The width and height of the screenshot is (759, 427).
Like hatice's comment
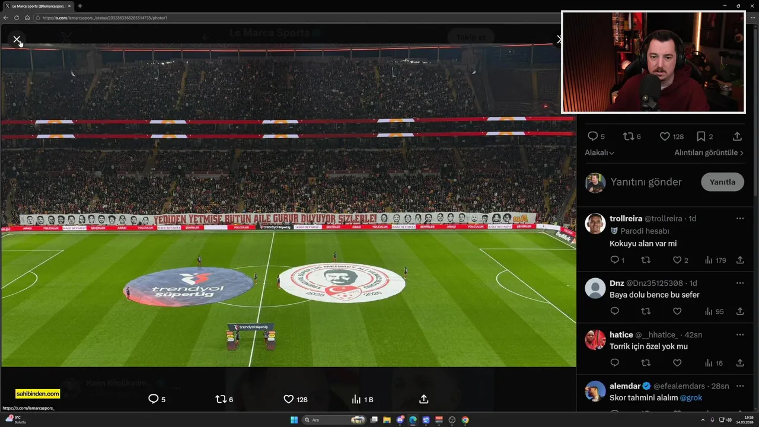click(x=677, y=363)
